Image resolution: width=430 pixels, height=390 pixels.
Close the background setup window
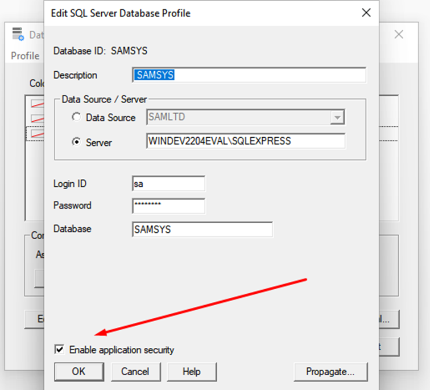399,35
